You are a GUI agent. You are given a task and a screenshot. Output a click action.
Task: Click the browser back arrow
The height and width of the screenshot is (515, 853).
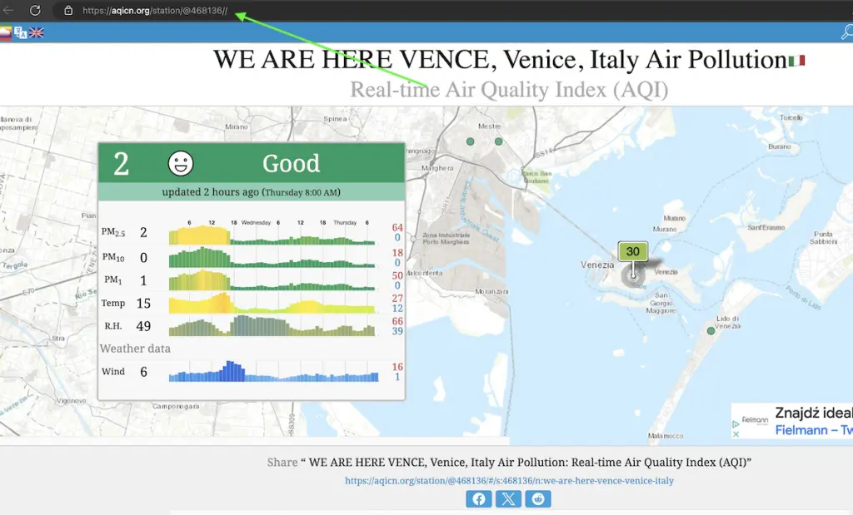click(x=8, y=11)
